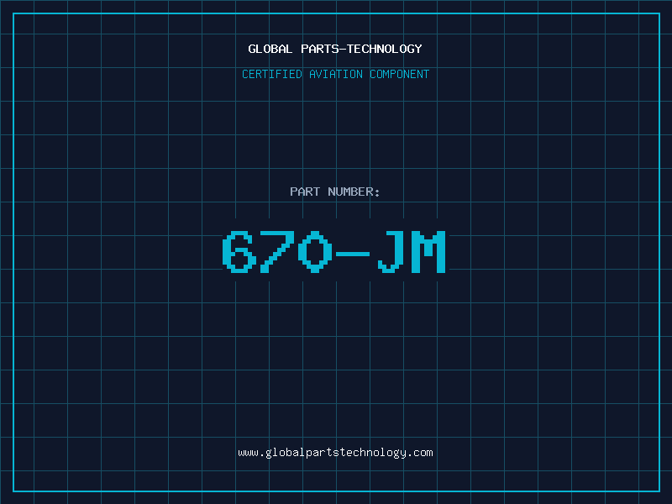Screen dimensions: 672x504
Task: Select the CERTIFIED AVIATION COMPONENT subtitle
Action: click(x=335, y=74)
